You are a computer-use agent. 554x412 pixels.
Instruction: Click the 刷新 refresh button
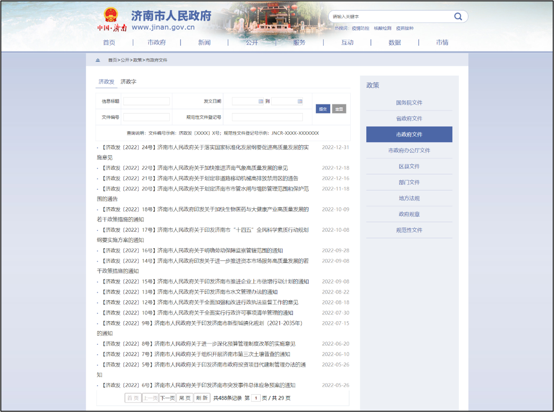tap(202, 398)
